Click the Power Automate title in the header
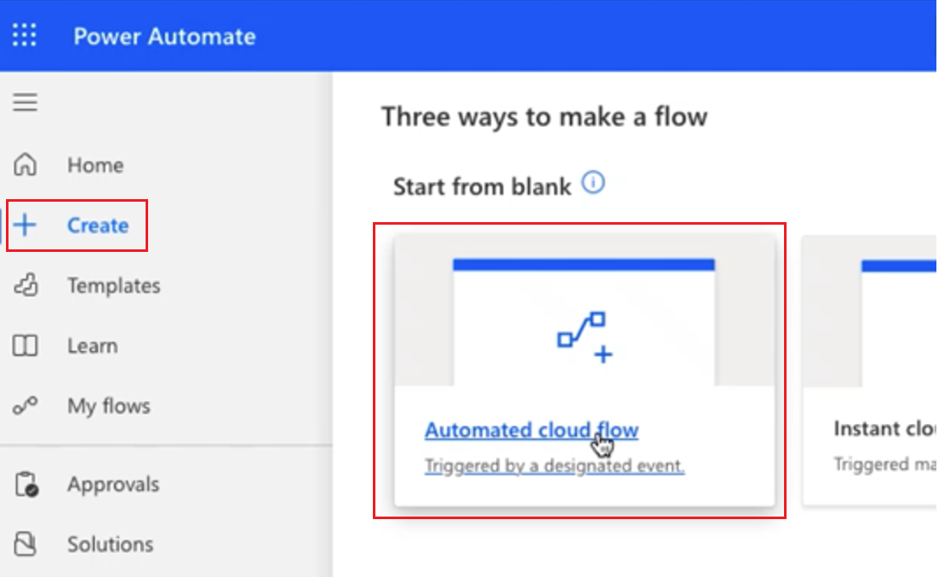 [x=164, y=36]
